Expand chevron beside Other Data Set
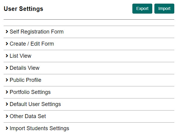 (7, 116)
